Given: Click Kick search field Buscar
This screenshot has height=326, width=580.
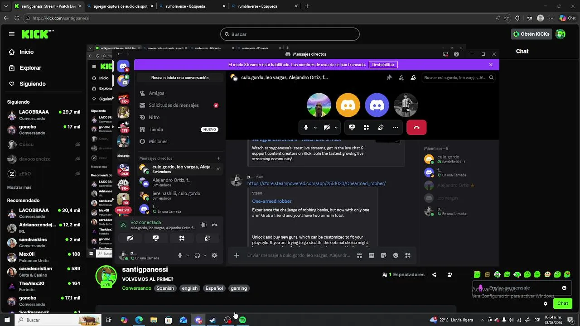Looking at the screenshot, I should tap(290, 34).
